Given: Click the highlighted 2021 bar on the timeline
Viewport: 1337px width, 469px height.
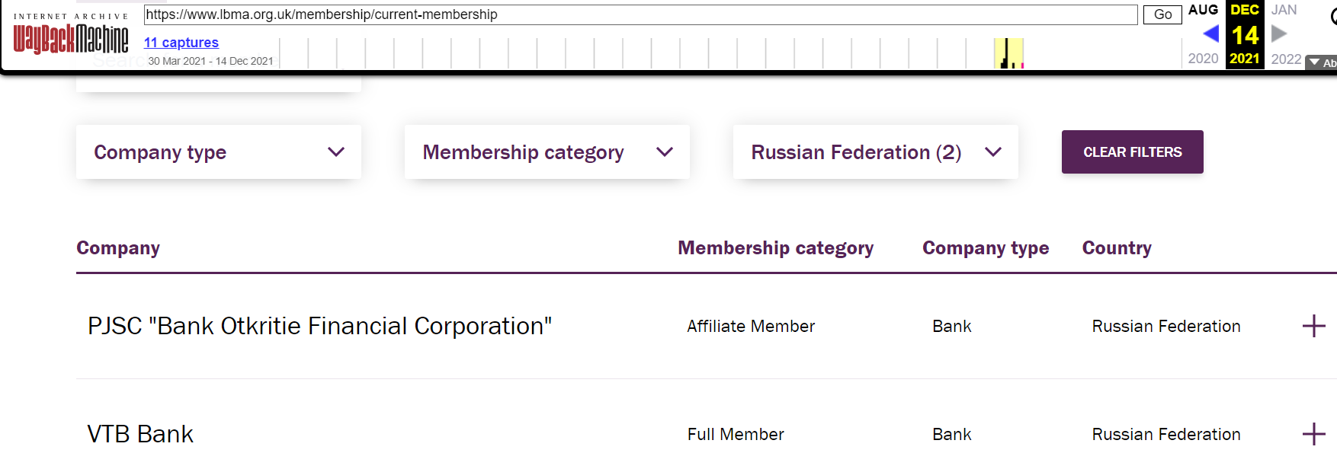Looking at the screenshot, I should [1008, 54].
